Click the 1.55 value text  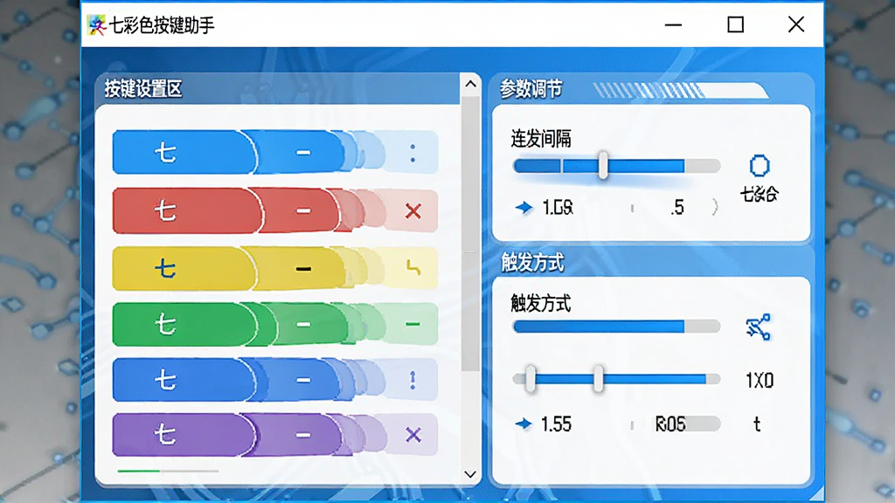[556, 424]
